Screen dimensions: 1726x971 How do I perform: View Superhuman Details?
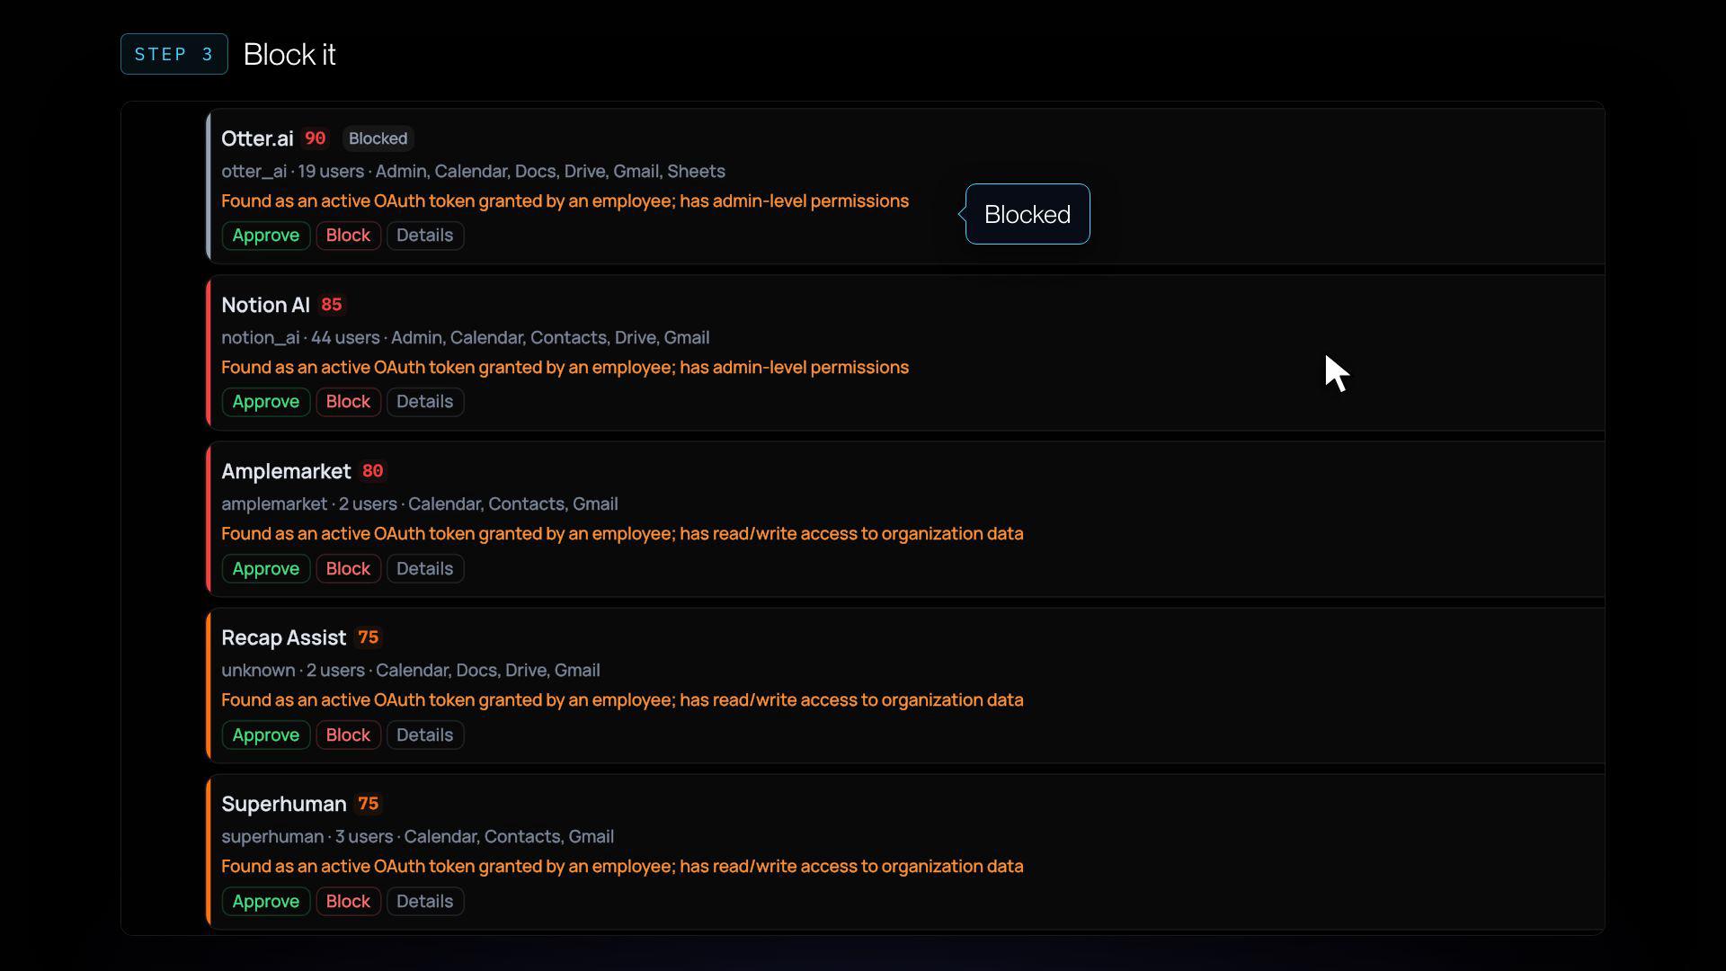tap(425, 901)
